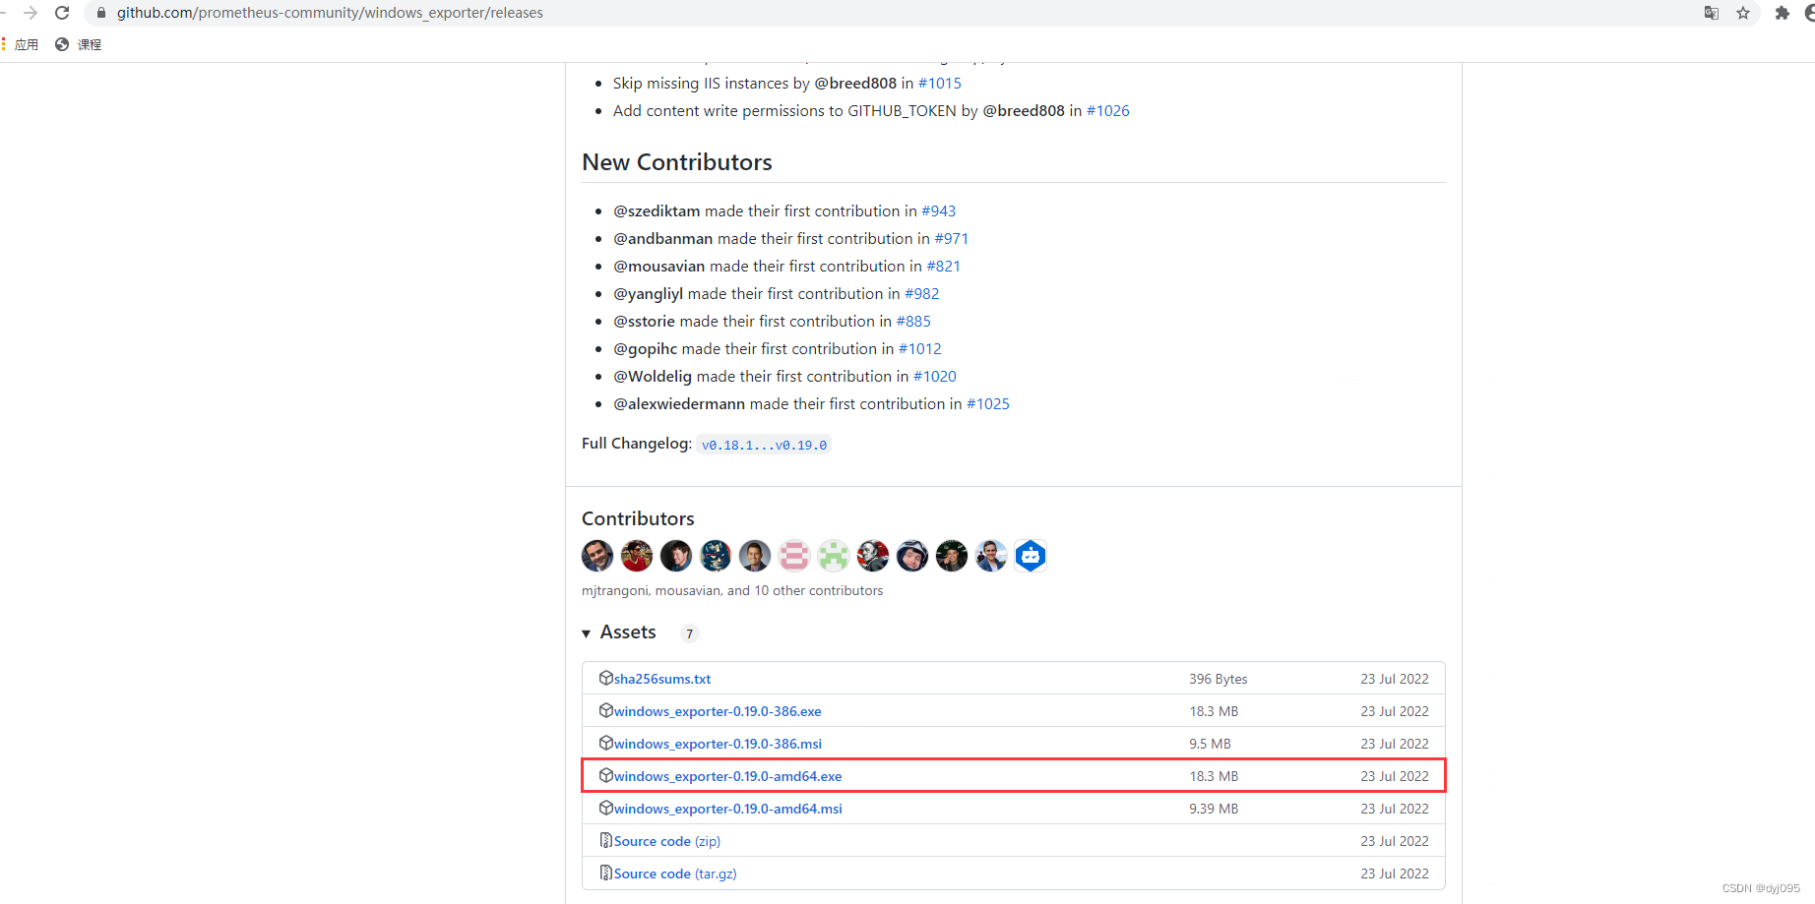The height and width of the screenshot is (904, 1815).
Task: Open second contributor avatar with red background
Action: click(x=637, y=556)
